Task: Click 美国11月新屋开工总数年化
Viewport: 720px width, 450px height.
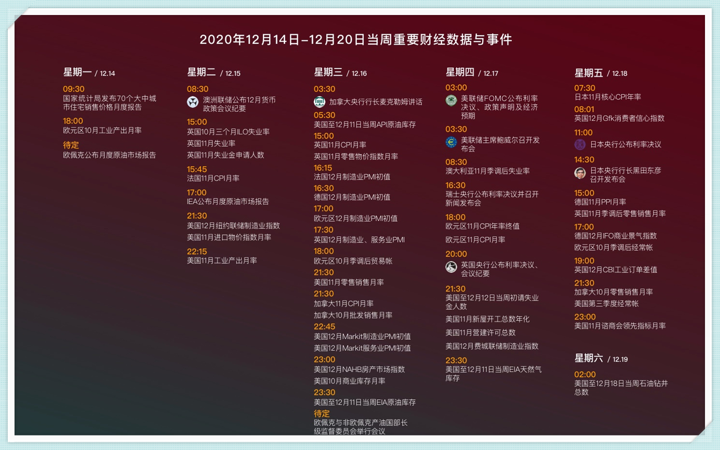Action: click(488, 319)
